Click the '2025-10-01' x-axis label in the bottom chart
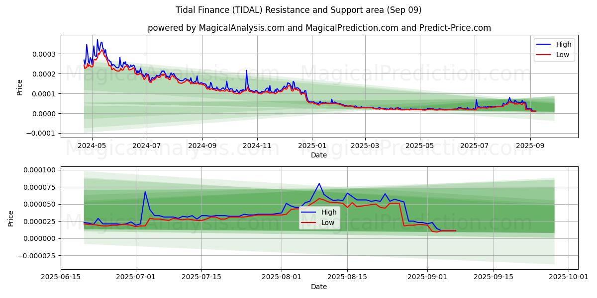597x298 pixels. [x=568, y=277]
